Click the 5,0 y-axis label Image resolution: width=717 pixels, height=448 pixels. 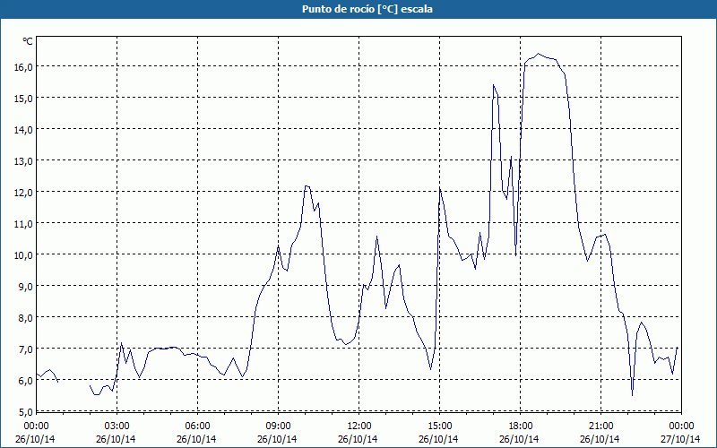[x=26, y=411]
